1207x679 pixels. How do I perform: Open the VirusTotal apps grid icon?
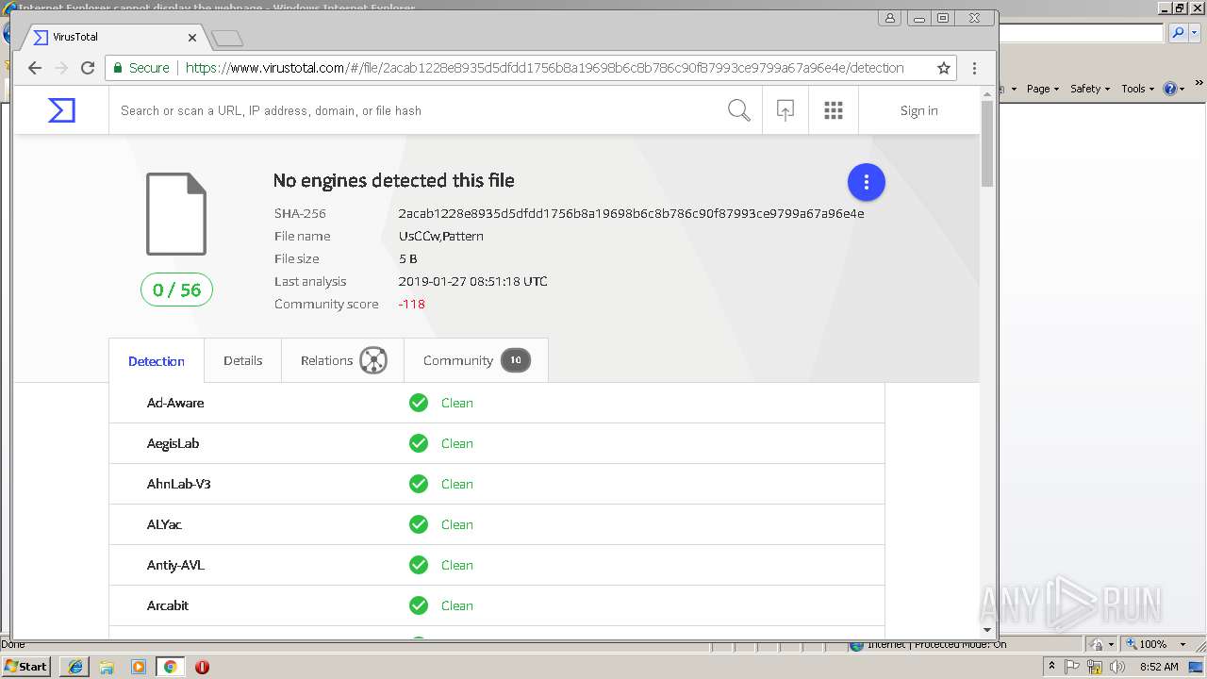[x=834, y=110]
